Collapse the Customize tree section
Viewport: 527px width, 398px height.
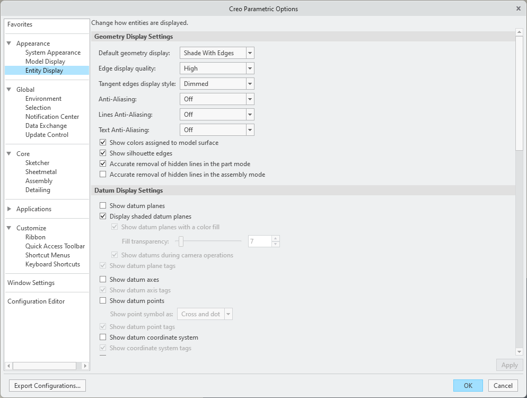point(9,228)
